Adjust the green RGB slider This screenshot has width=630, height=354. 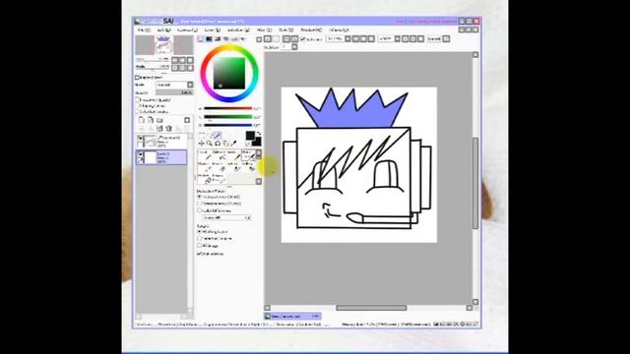(227, 117)
